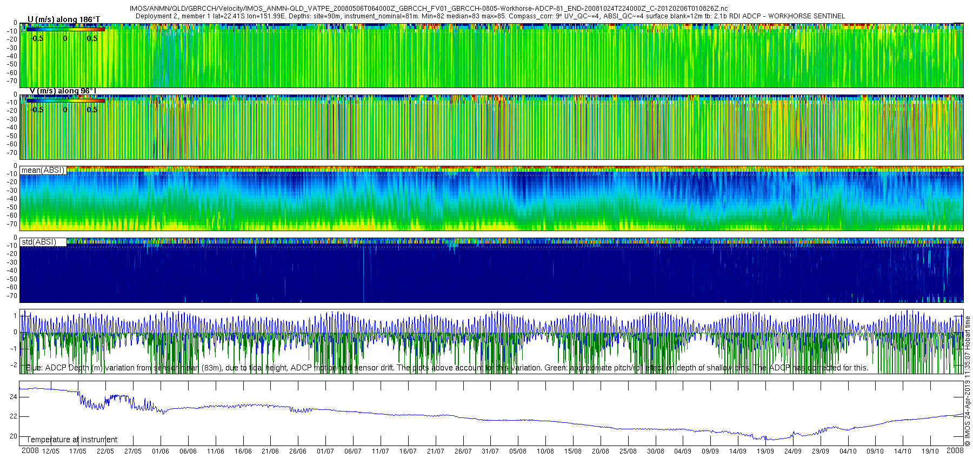Click the U velocity colorbar legend
973x459 pixels.
click(x=65, y=29)
